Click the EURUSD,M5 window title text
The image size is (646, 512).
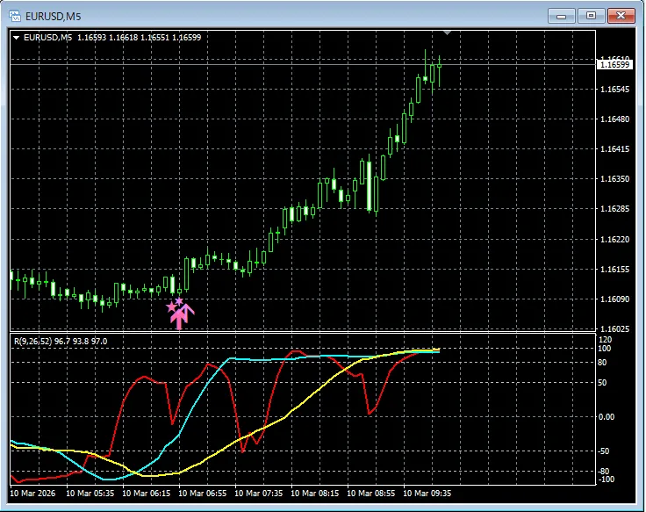pos(56,15)
